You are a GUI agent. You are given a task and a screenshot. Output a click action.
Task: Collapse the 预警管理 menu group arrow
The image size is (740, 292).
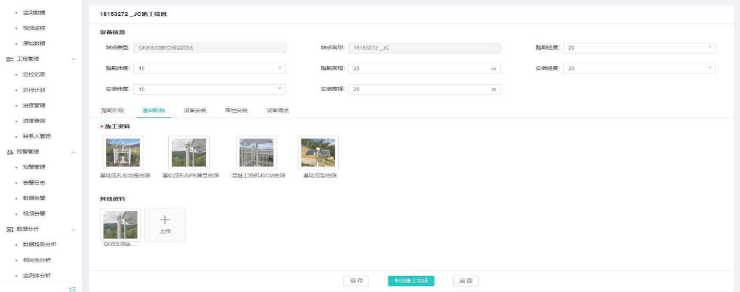(73, 152)
